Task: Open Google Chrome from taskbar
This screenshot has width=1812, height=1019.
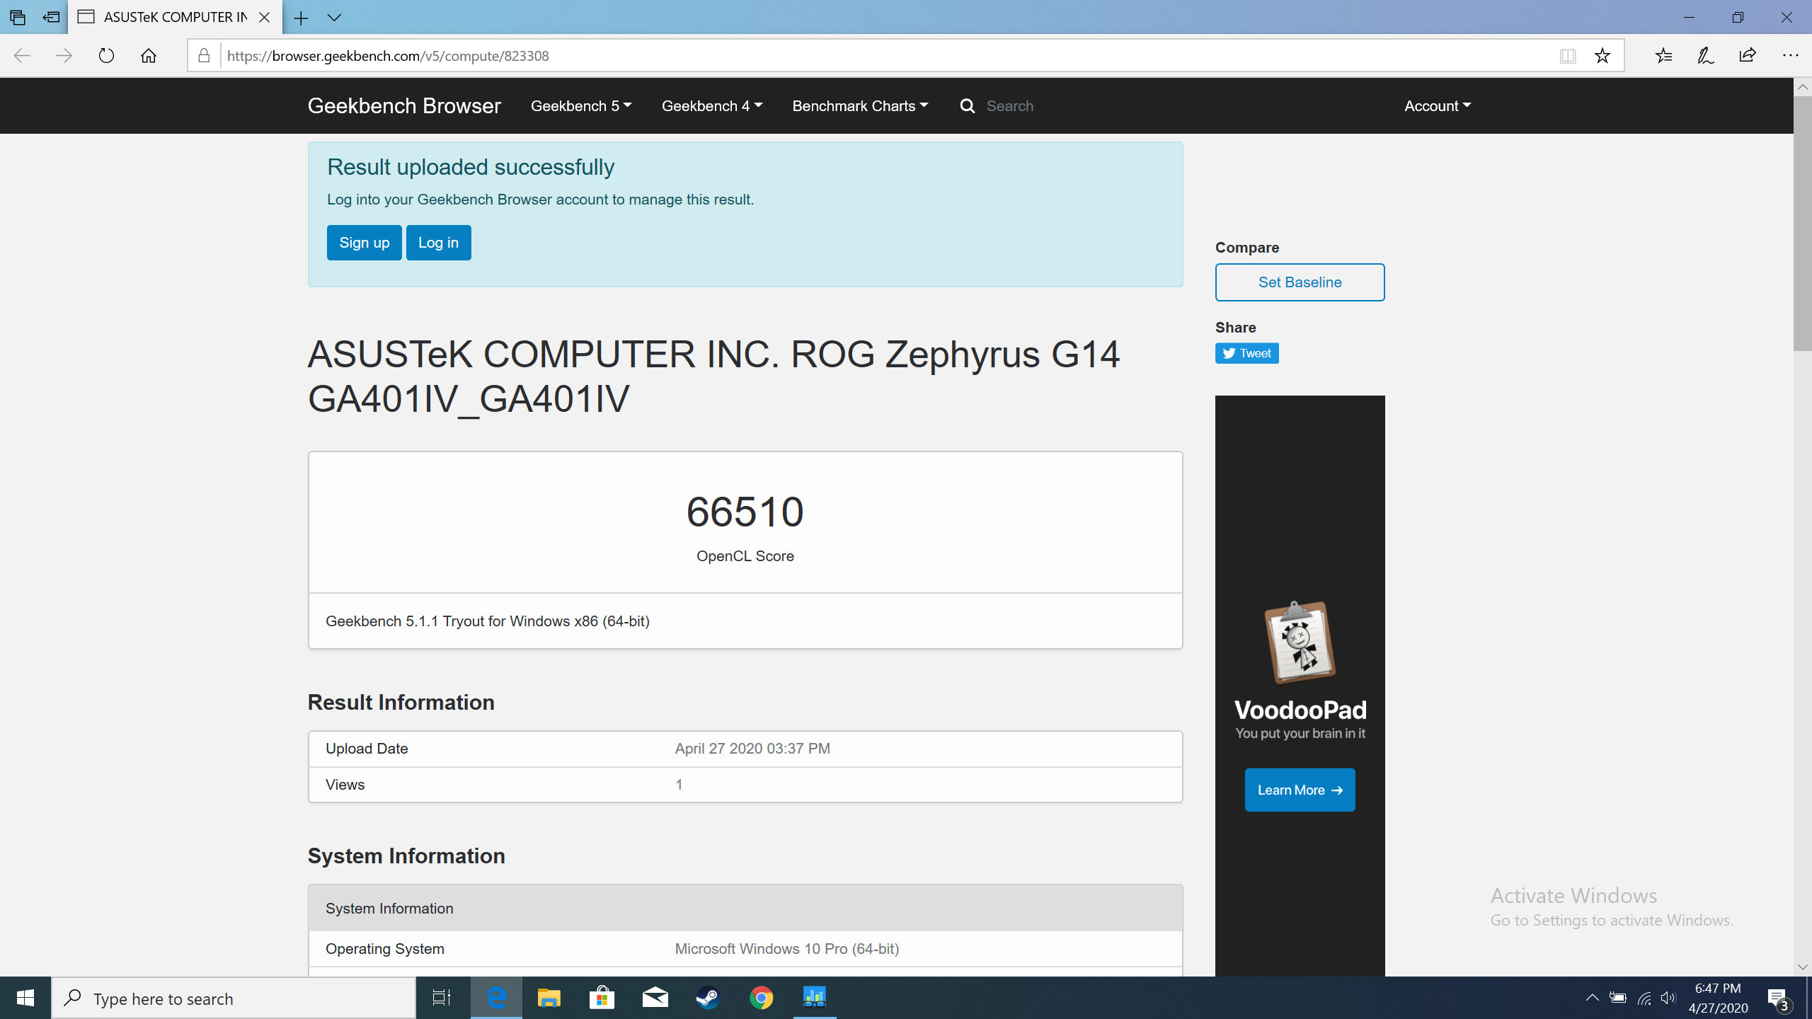Action: click(762, 998)
